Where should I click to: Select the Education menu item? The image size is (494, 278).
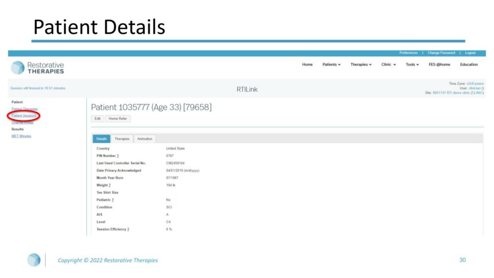pyautogui.click(x=468, y=65)
